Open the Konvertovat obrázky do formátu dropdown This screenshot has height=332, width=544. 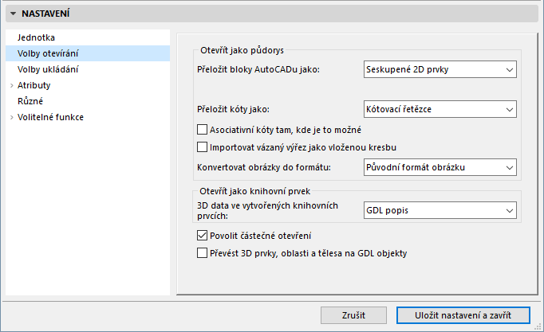tap(440, 167)
